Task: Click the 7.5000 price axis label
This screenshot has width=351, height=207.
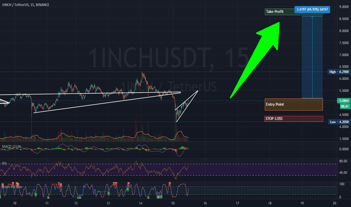Action: point(344,43)
